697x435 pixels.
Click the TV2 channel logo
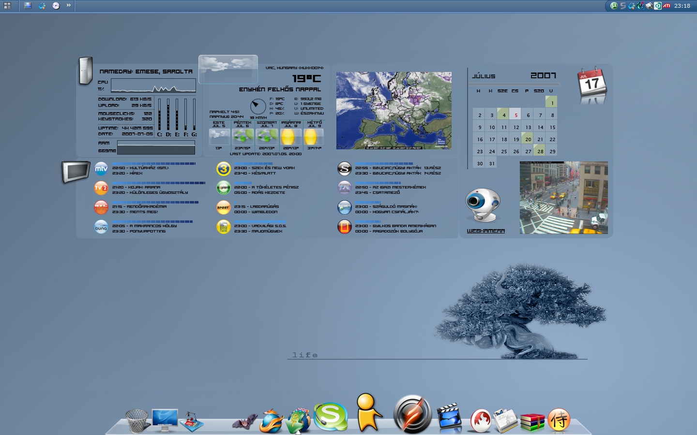click(101, 188)
